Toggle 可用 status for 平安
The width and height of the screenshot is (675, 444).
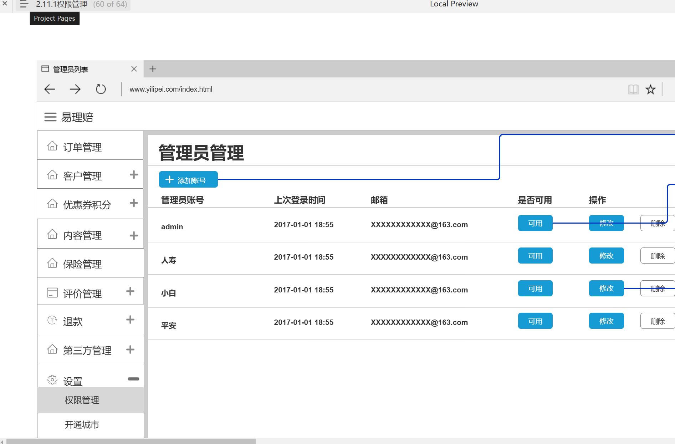pos(535,321)
